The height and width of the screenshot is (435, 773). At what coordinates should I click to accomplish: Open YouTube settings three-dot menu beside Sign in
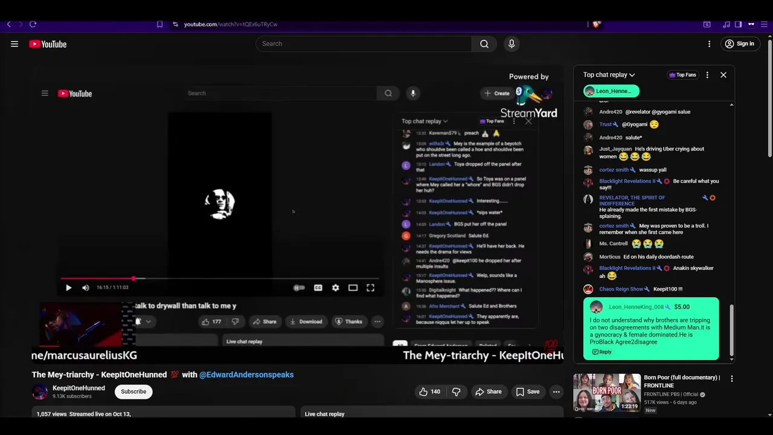[709, 43]
